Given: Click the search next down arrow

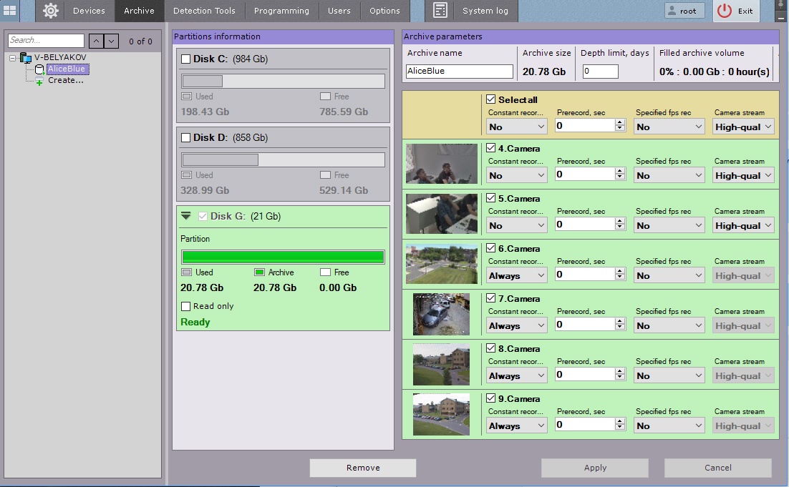Looking at the screenshot, I should click(111, 41).
